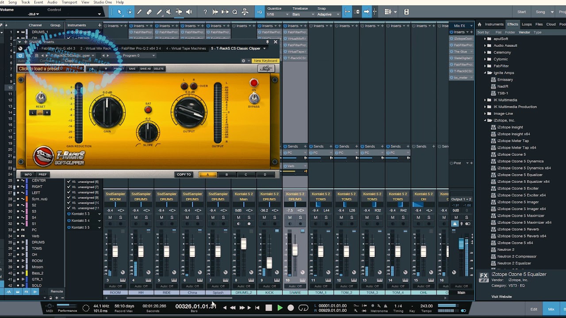Mute the SNARE mixer channel
The width and height of the screenshot is (566, 318).
coord(290,217)
